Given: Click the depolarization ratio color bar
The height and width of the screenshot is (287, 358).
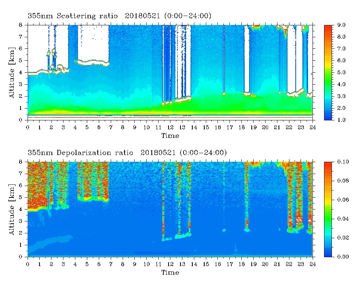Looking at the screenshot, I should point(328,209).
